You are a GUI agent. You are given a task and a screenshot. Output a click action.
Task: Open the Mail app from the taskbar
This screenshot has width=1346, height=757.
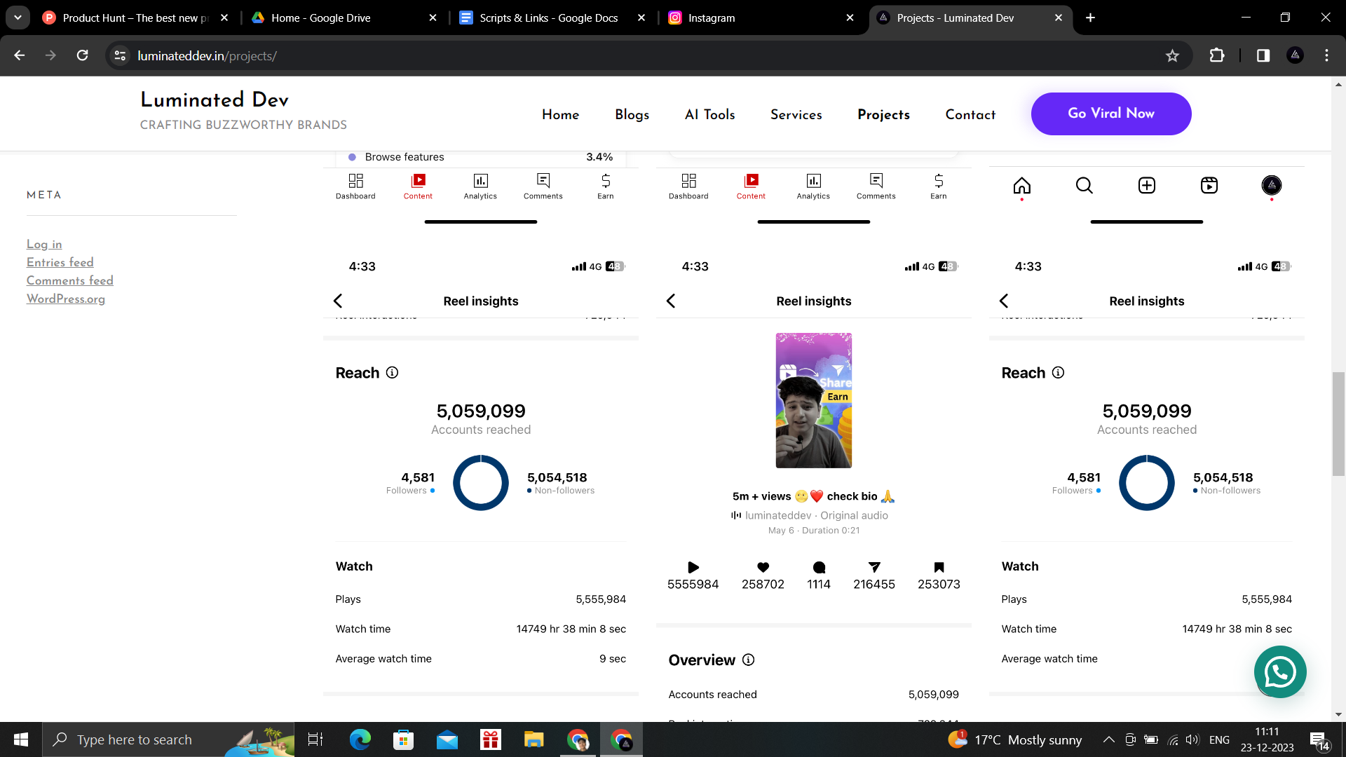click(x=447, y=739)
